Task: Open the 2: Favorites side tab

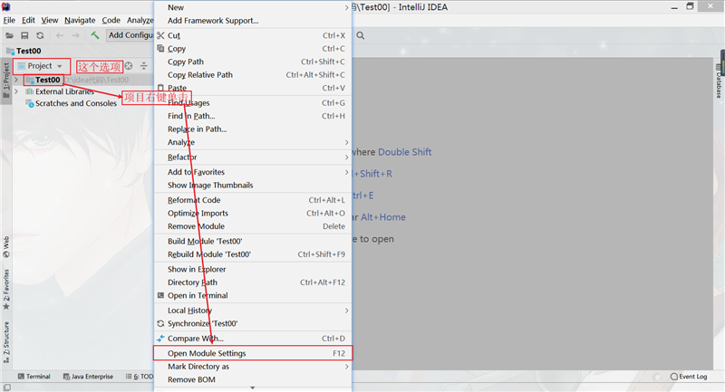Action: 6,289
